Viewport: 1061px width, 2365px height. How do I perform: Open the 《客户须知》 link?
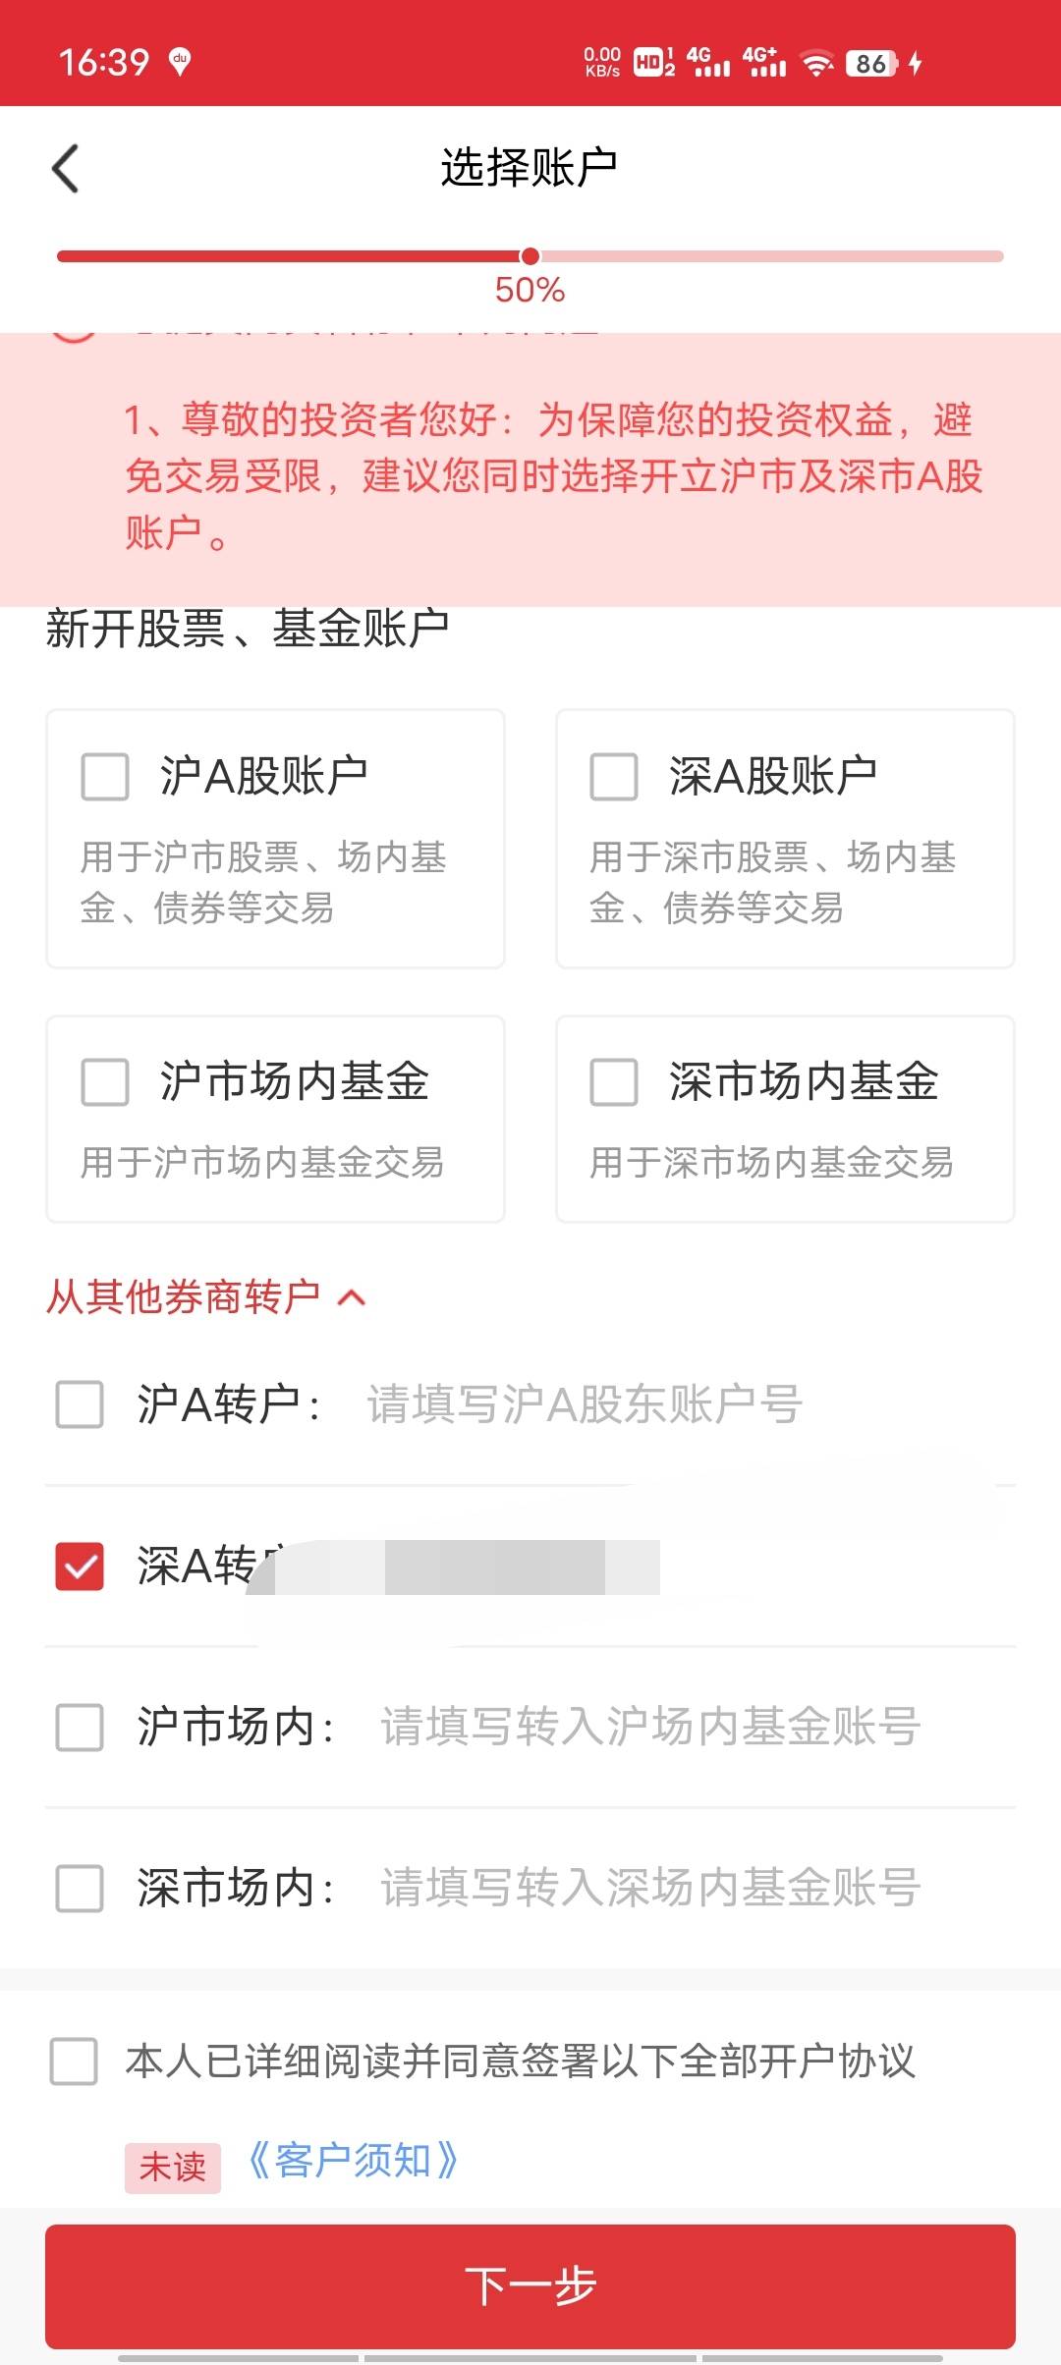353,2161
